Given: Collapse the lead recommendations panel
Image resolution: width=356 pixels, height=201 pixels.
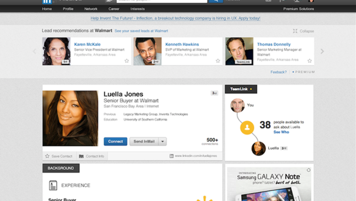Looking at the screenshot, I should click(303, 31).
